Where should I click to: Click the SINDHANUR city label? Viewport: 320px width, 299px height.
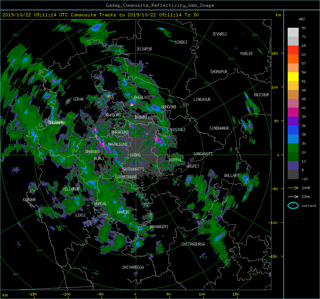(x=219, y=128)
